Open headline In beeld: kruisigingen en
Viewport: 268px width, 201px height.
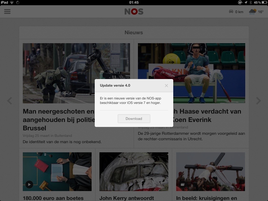206,198
